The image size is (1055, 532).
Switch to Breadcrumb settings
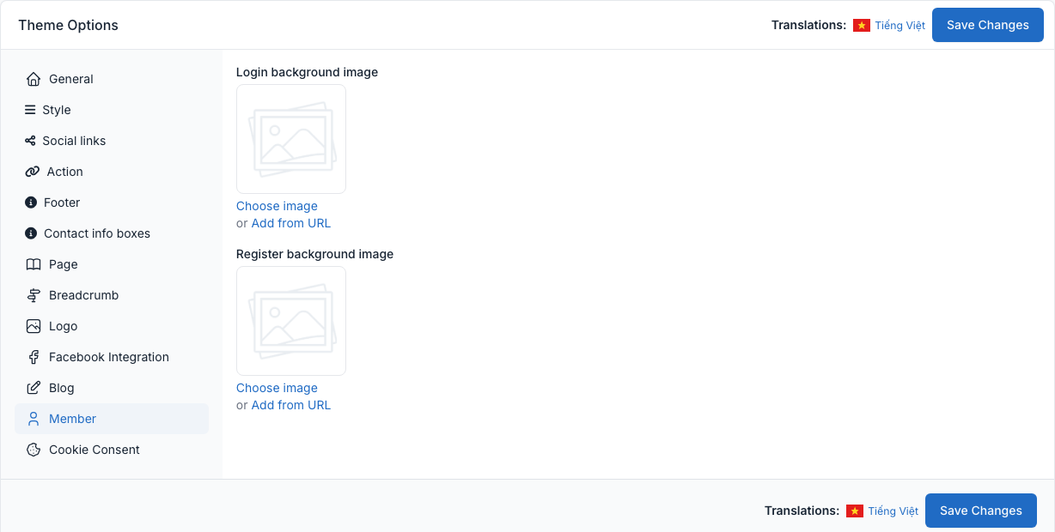coord(112,295)
